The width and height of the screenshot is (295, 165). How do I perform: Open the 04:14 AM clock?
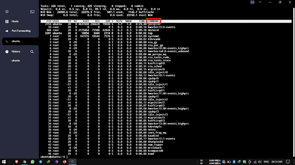click(x=277, y=162)
